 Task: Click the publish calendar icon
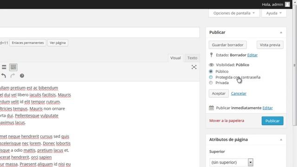click(212, 108)
